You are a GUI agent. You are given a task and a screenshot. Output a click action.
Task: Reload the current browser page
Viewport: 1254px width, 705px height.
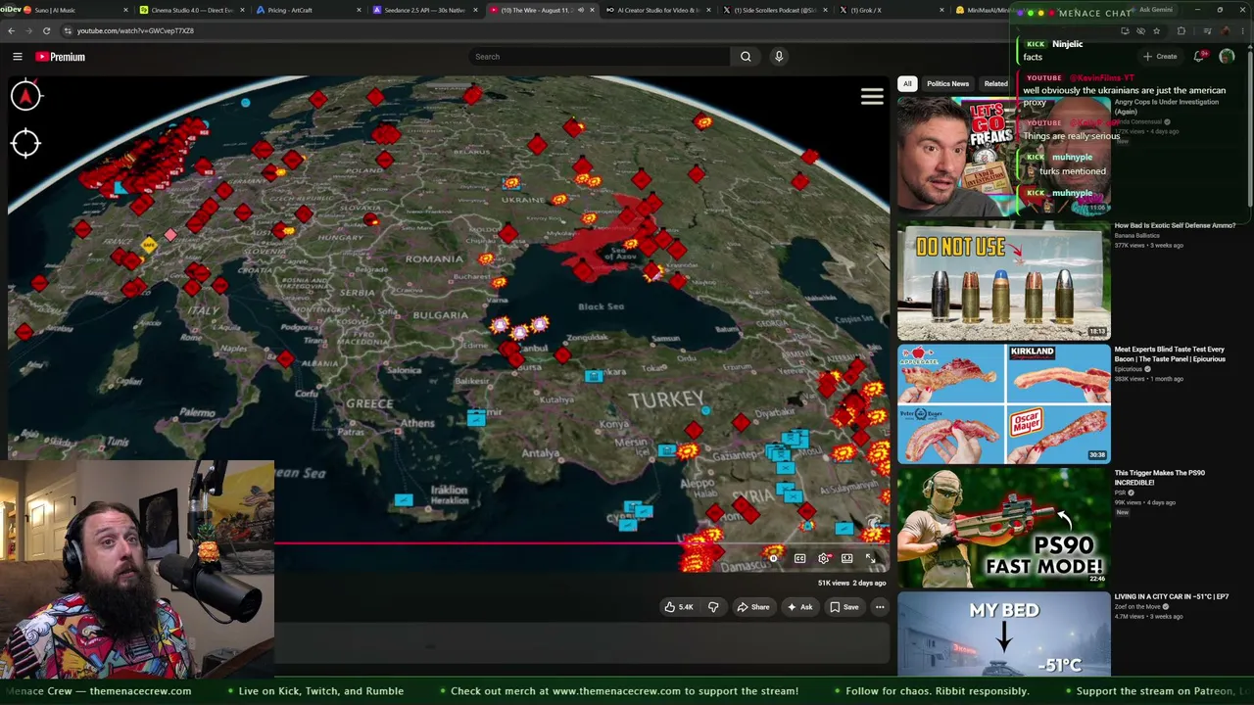tap(46, 30)
